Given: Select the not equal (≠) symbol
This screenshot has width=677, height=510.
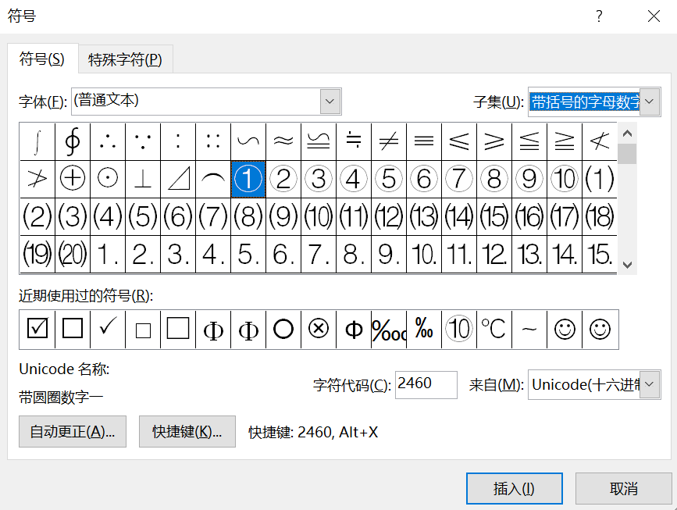Looking at the screenshot, I should 388,141.
